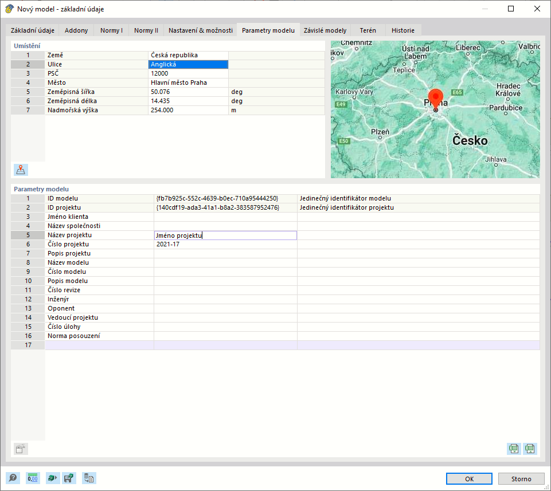Click the Název projektu value field
551x491 pixels.
click(x=225, y=235)
